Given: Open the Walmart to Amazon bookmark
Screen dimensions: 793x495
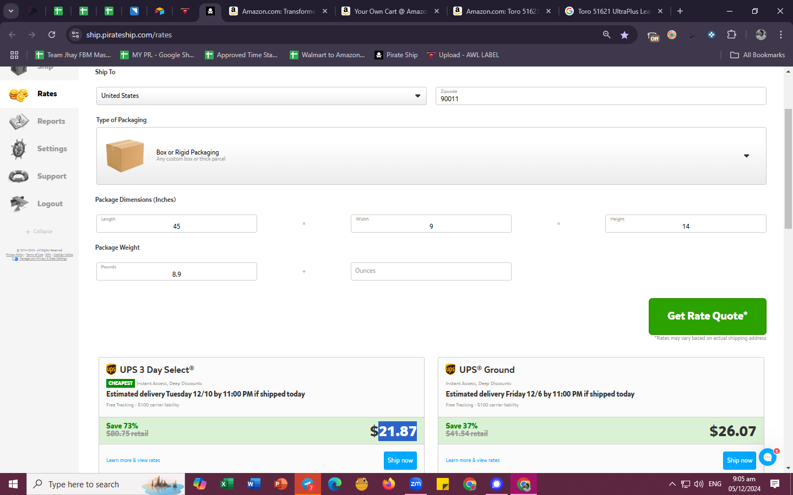Looking at the screenshot, I should coord(327,55).
